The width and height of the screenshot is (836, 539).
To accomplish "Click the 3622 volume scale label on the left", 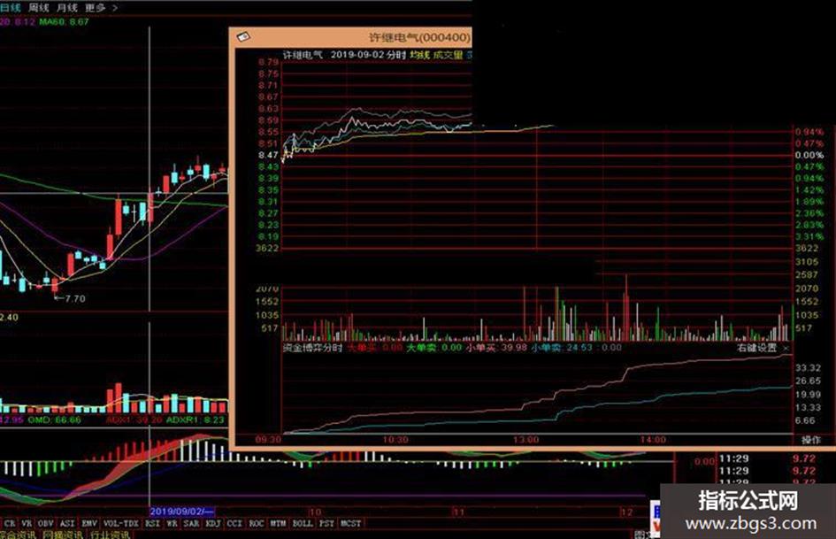I will (x=267, y=248).
